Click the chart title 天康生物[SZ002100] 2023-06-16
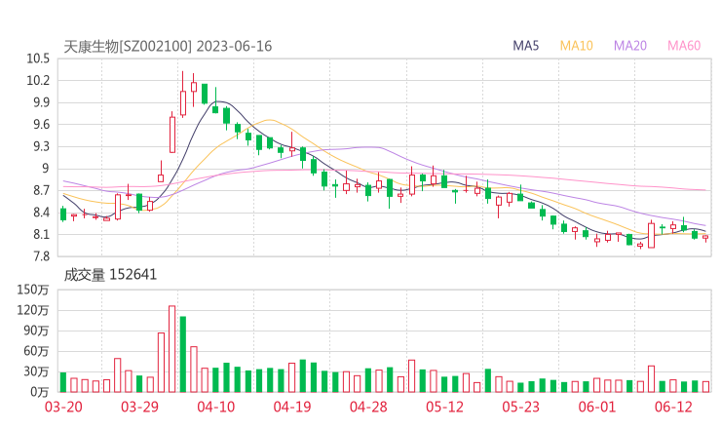Image resolution: width=721 pixels, height=429 pixels. tap(168, 46)
